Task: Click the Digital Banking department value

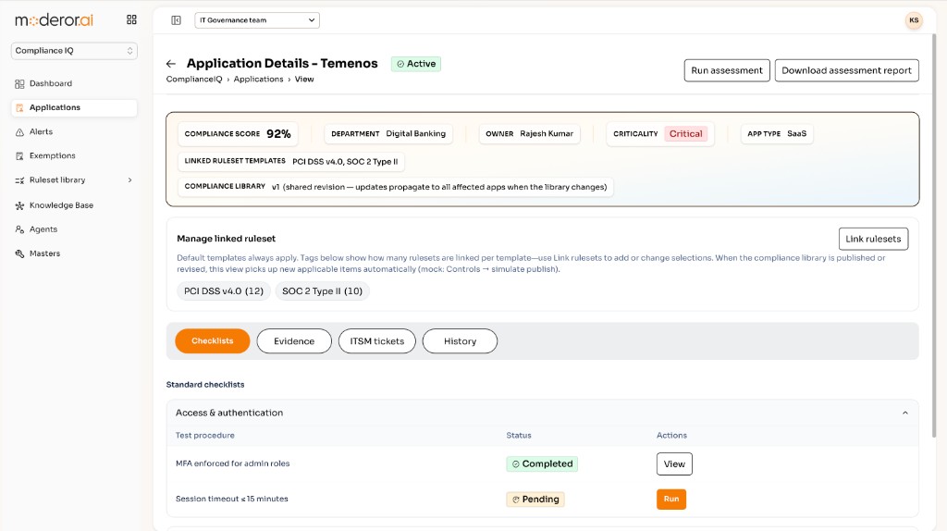Action: tap(415, 133)
